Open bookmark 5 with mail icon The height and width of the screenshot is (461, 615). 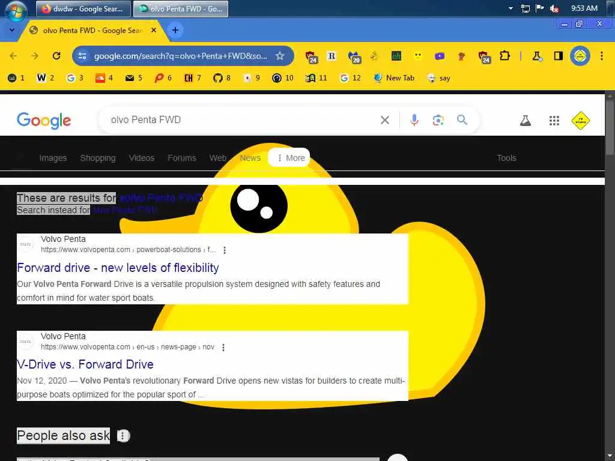(134, 78)
